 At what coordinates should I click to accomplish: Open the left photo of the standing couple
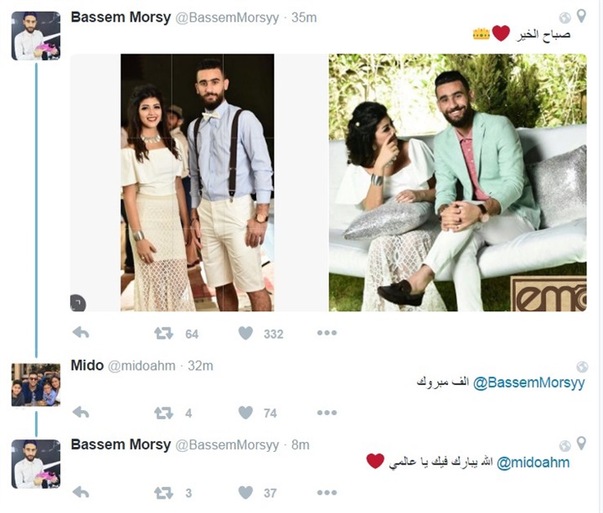click(198, 182)
